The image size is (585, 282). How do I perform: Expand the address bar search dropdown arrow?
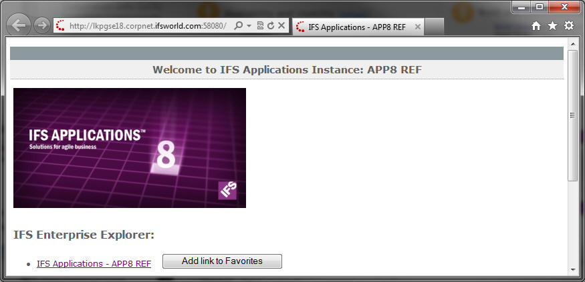tap(249, 25)
